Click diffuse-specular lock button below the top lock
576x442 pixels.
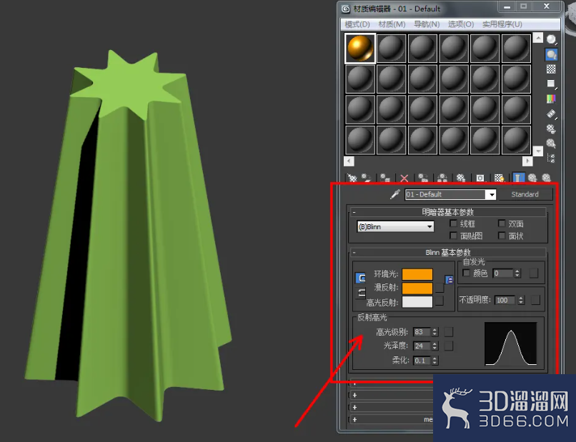[x=361, y=293]
